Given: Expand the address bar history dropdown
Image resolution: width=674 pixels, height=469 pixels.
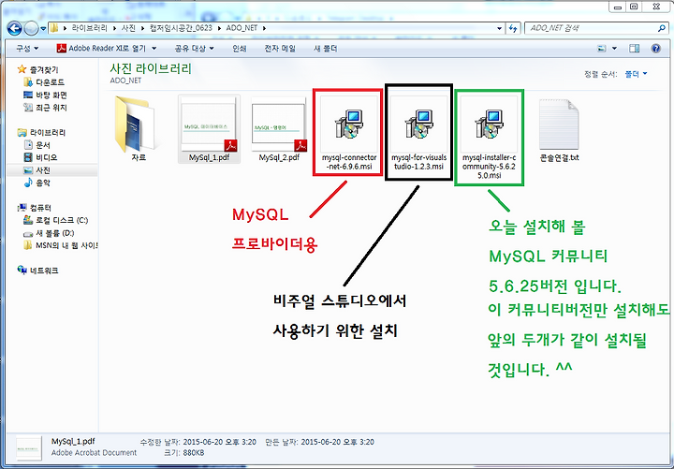Looking at the screenshot, I should [x=499, y=28].
